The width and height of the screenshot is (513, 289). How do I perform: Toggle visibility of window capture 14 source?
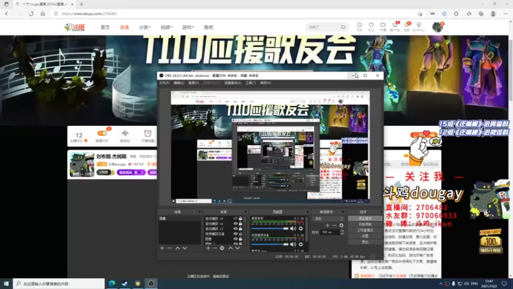235,223
